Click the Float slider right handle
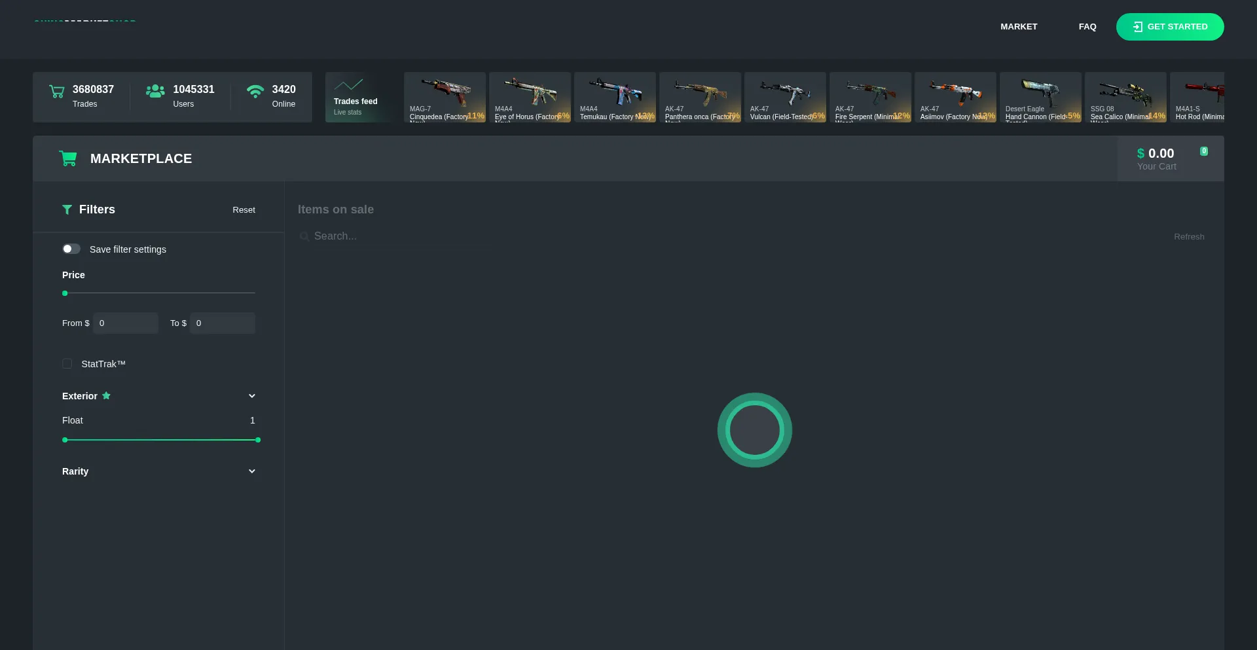The image size is (1257, 650). click(x=258, y=440)
